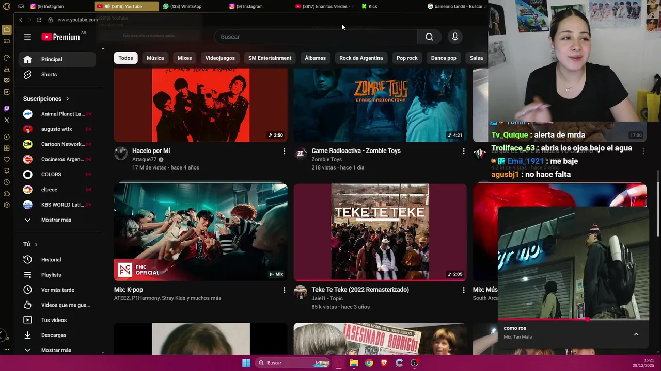This screenshot has width=661, height=371.
Task: Open Animal Planet subscription channel
Action: 57,114
